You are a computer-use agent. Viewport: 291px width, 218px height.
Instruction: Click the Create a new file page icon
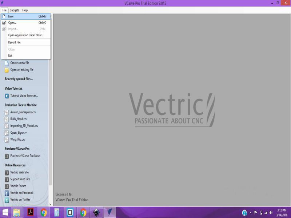click(x=7, y=63)
